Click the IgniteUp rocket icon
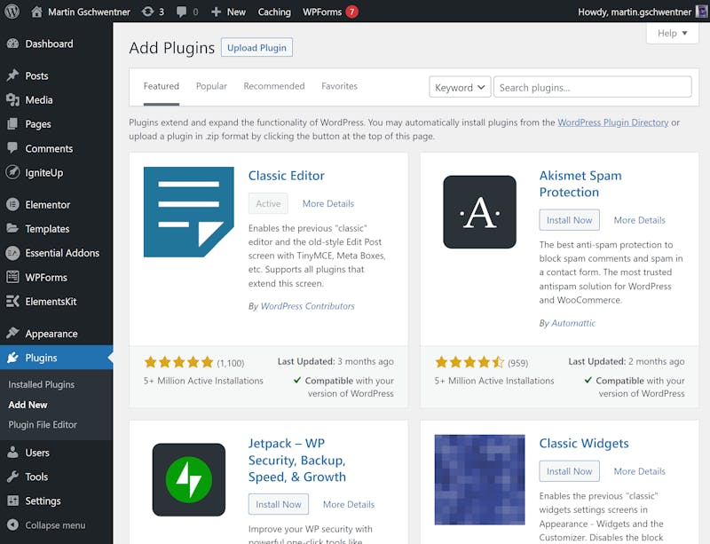710x544 pixels. click(x=13, y=172)
